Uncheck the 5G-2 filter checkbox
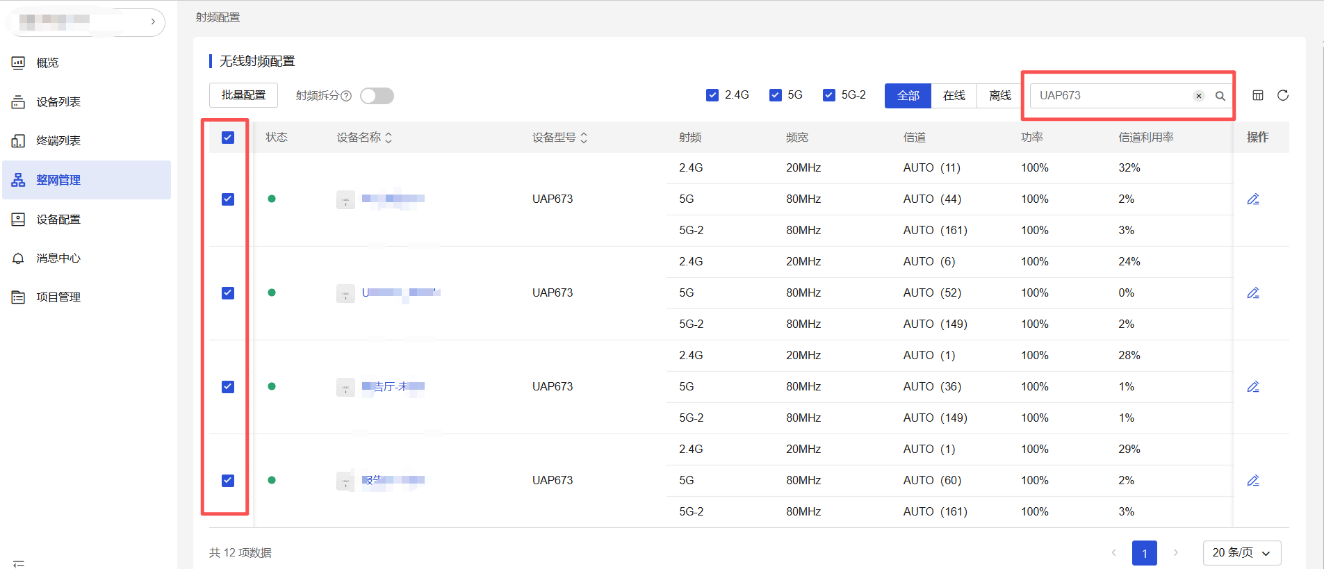This screenshot has height=569, width=1324. [829, 95]
